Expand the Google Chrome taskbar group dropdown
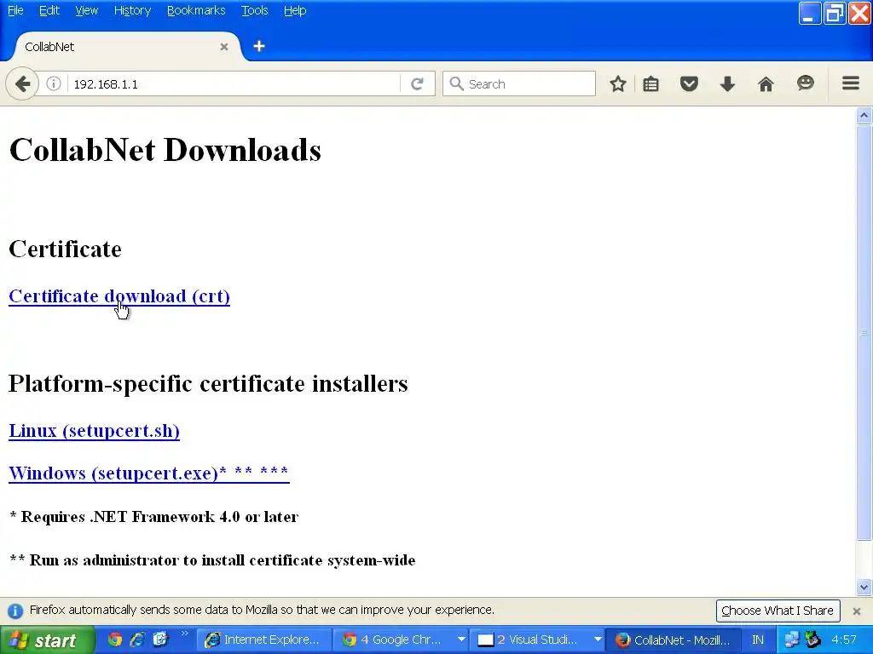This screenshot has width=873, height=654. [x=461, y=640]
